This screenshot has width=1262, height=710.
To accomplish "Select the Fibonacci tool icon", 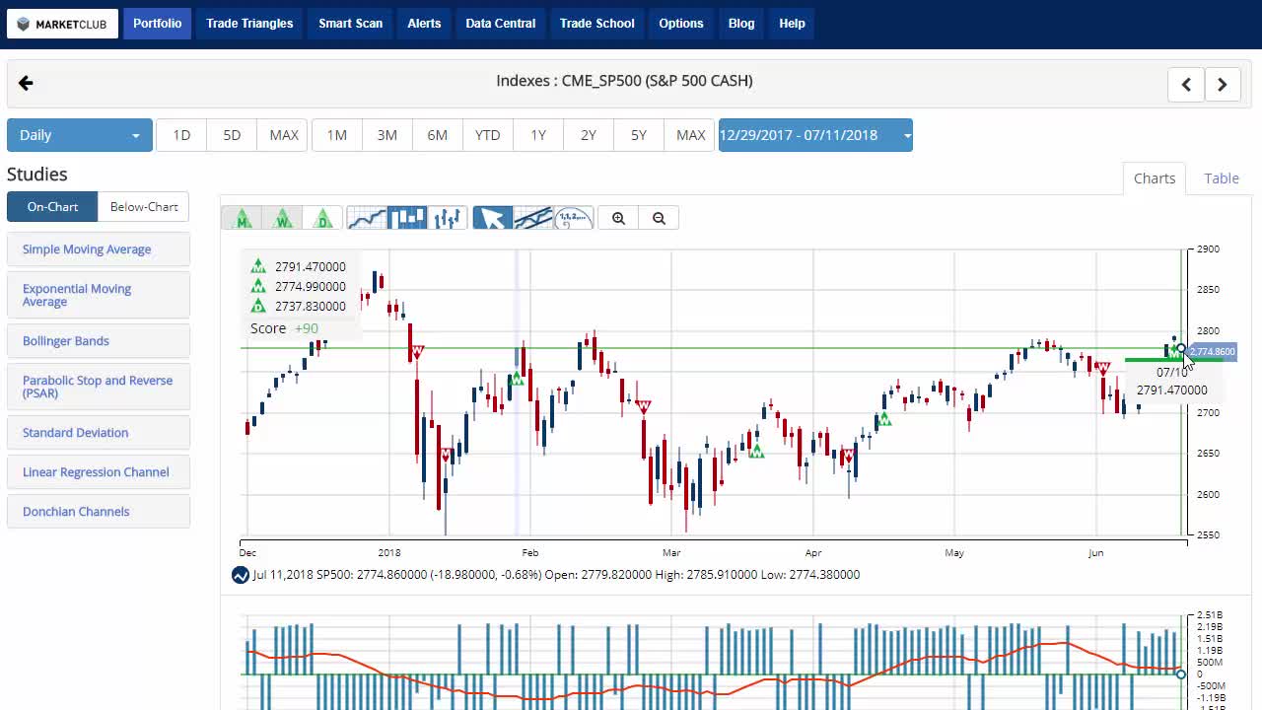I will [x=574, y=218].
